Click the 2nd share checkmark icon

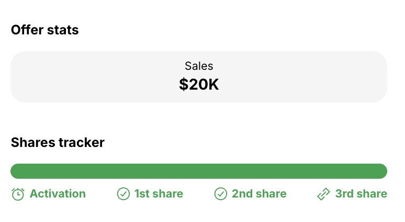click(x=221, y=194)
